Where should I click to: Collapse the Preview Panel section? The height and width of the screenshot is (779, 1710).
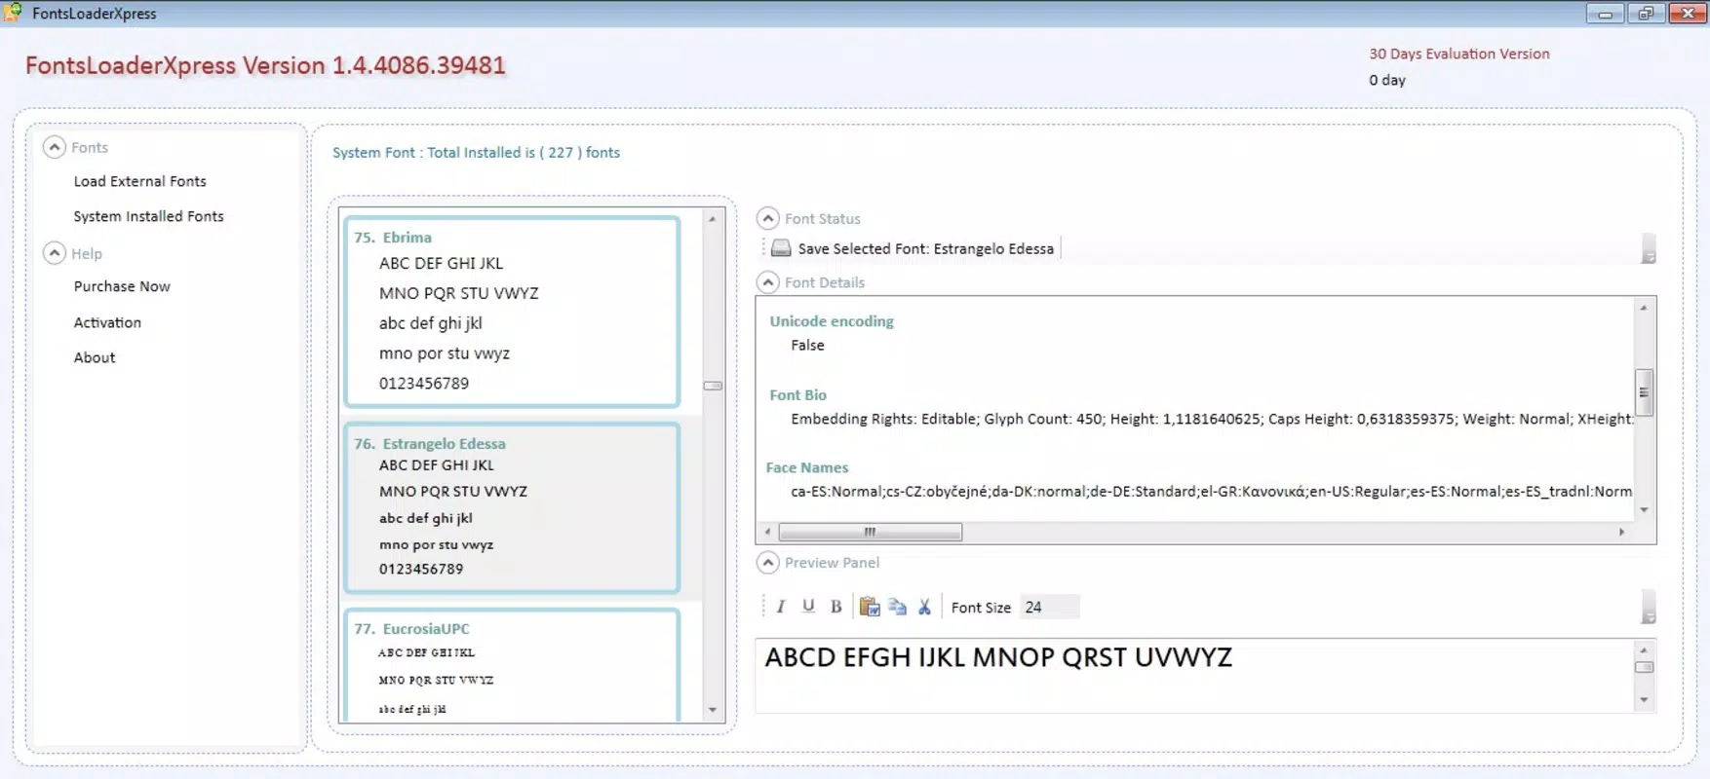coord(768,563)
